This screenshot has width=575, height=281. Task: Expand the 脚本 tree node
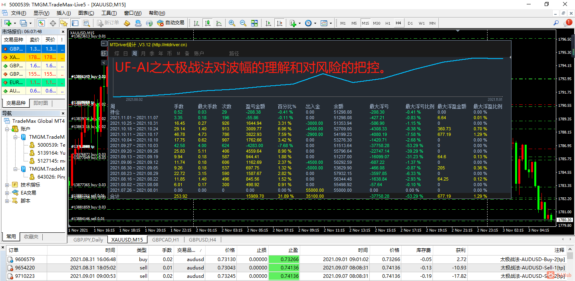coord(7,201)
